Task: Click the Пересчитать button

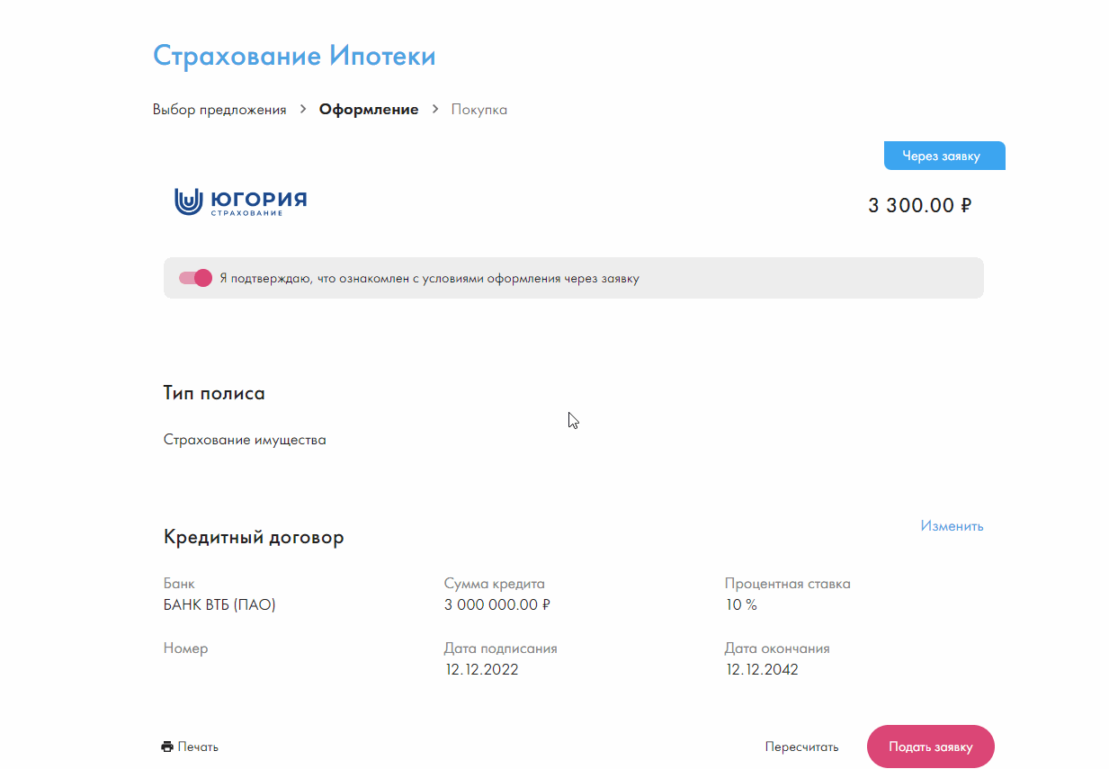Action: point(801,747)
